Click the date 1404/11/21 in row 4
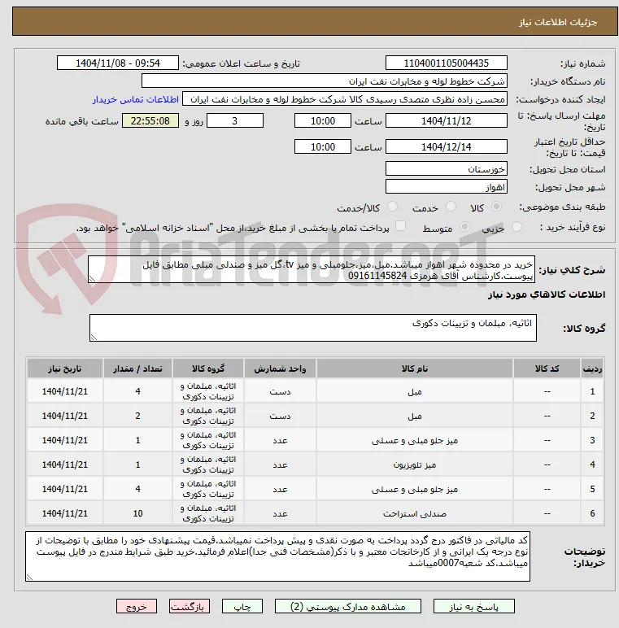The width and height of the screenshot is (619, 628). tap(65, 464)
